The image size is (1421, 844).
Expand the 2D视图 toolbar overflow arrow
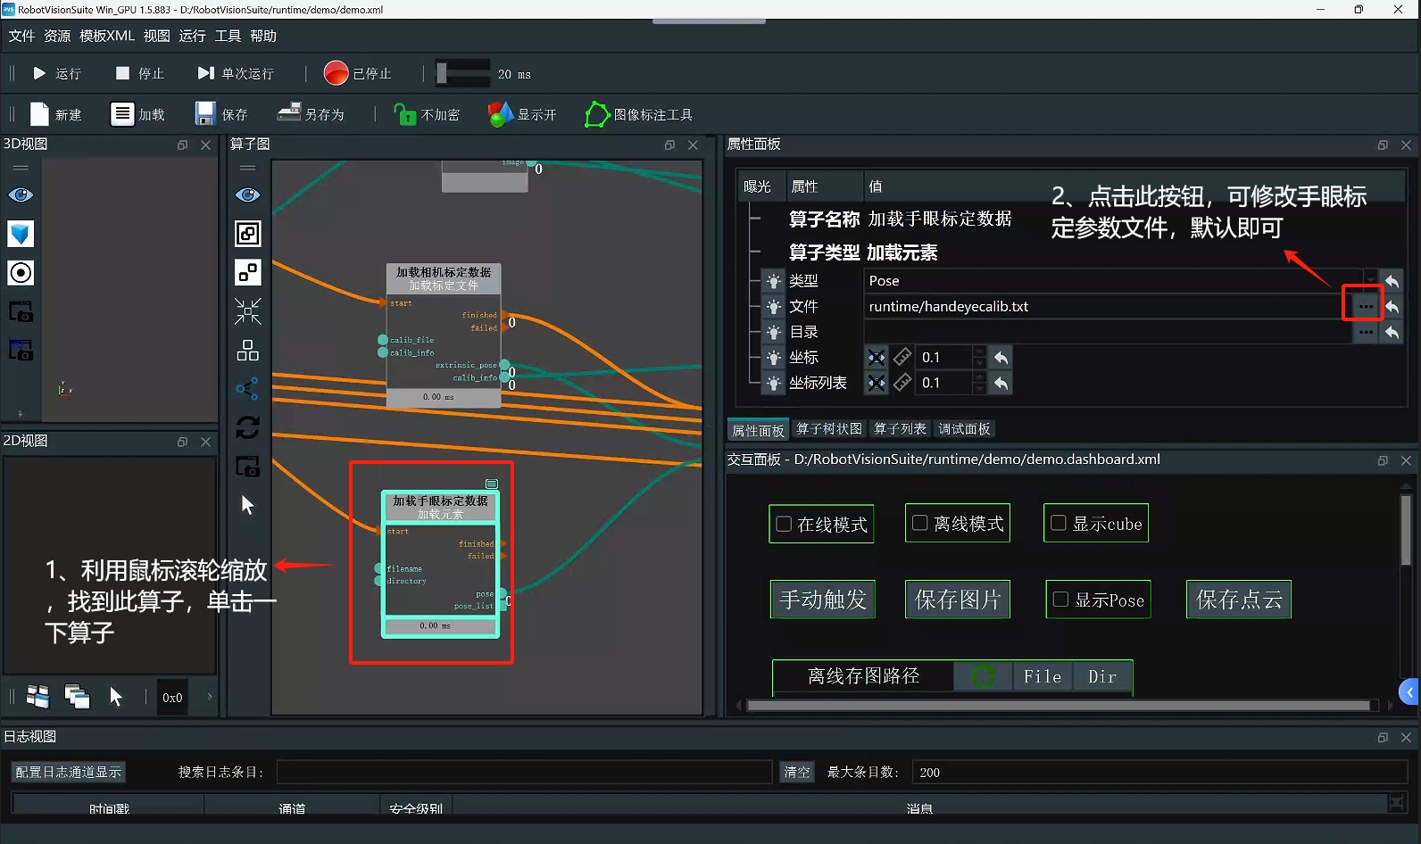tap(210, 697)
